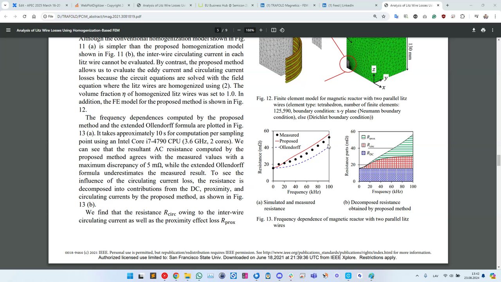Open the Grammarly extension
Screen dimensions: 501x282
coord(434,16)
